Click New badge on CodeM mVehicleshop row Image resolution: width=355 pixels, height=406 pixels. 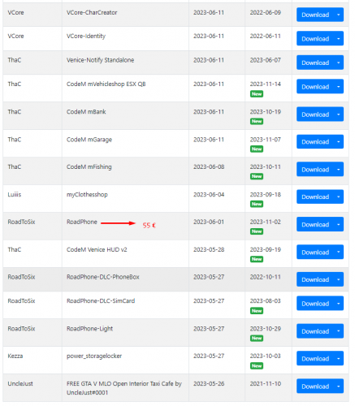click(x=257, y=94)
